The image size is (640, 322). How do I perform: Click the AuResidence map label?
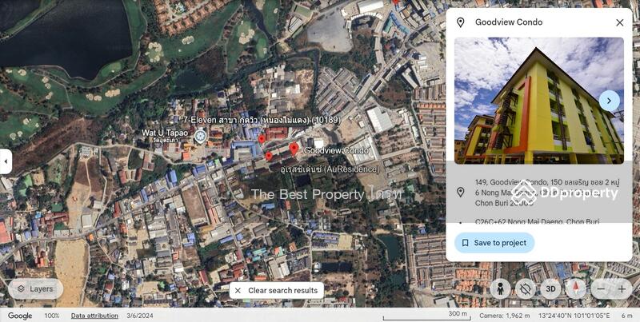click(x=330, y=169)
